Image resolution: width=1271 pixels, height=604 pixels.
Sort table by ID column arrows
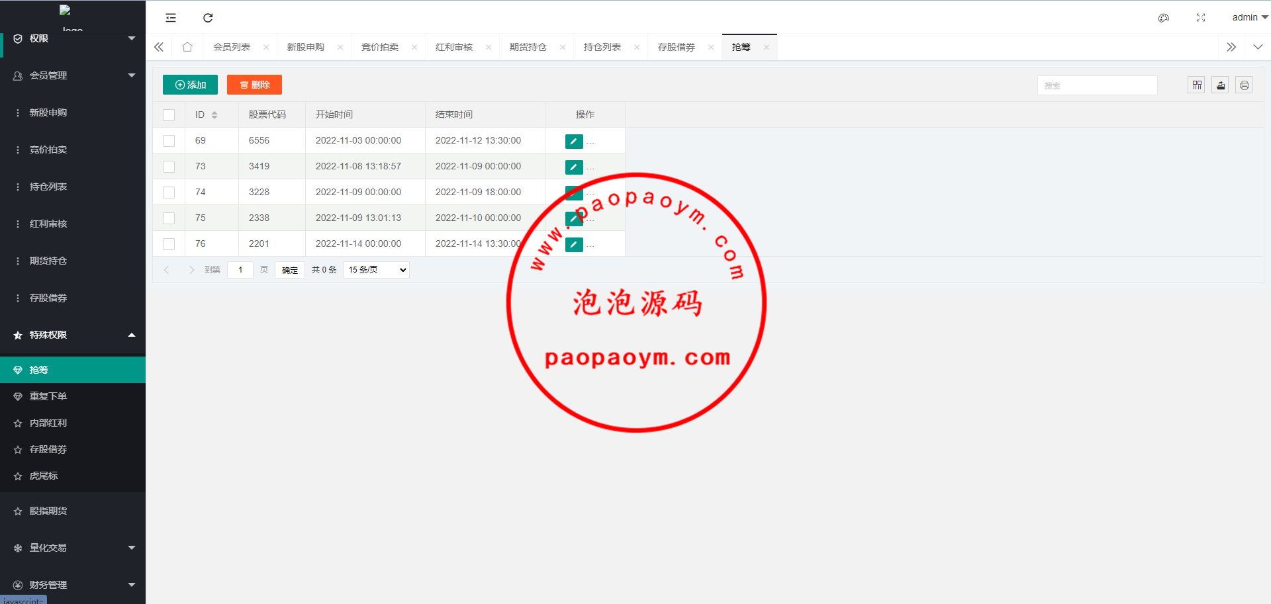point(214,115)
